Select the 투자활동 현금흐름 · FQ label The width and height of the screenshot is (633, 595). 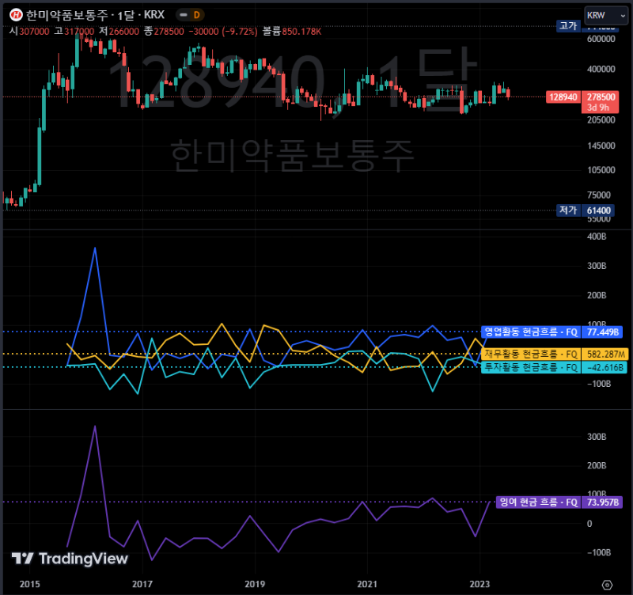pos(531,367)
